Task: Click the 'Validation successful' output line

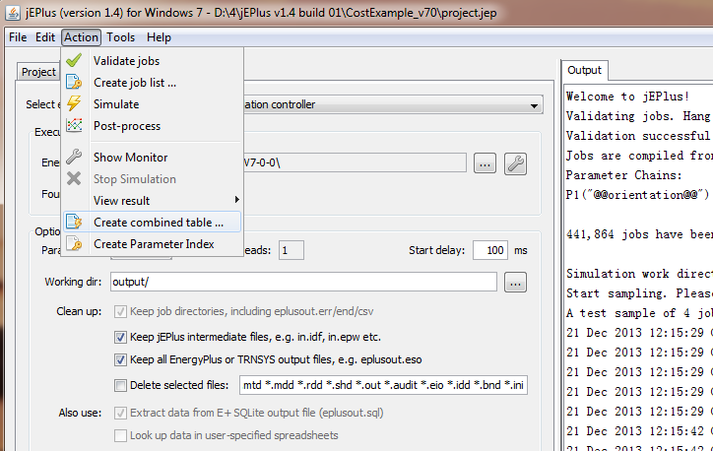Action: tap(638, 136)
